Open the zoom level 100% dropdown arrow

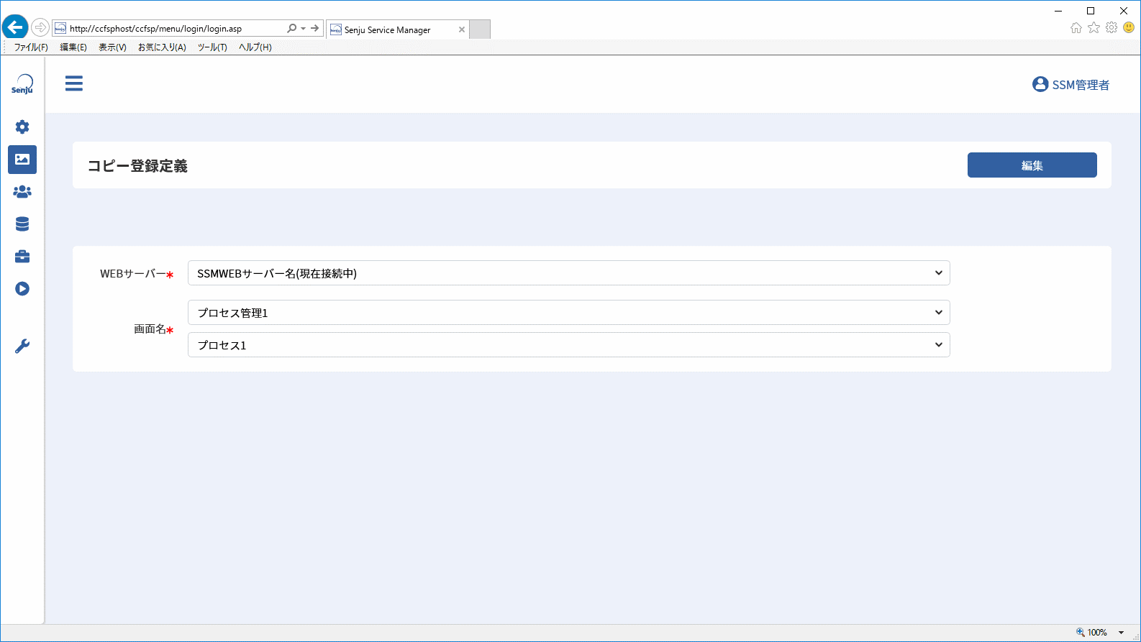point(1121,633)
